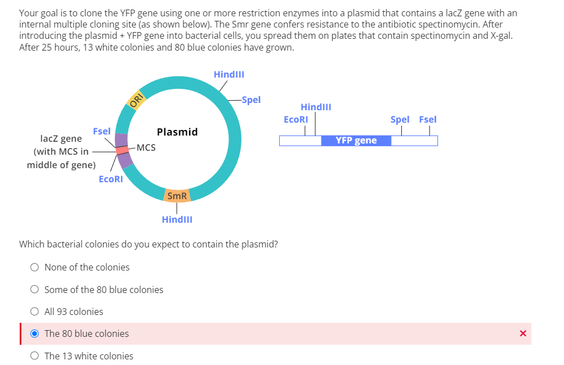
Task: Click the red X incorrect-answer icon
Action: (x=522, y=333)
